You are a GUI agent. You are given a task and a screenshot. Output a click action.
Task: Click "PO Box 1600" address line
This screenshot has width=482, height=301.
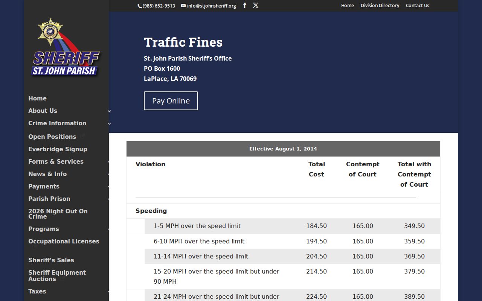tap(162, 68)
